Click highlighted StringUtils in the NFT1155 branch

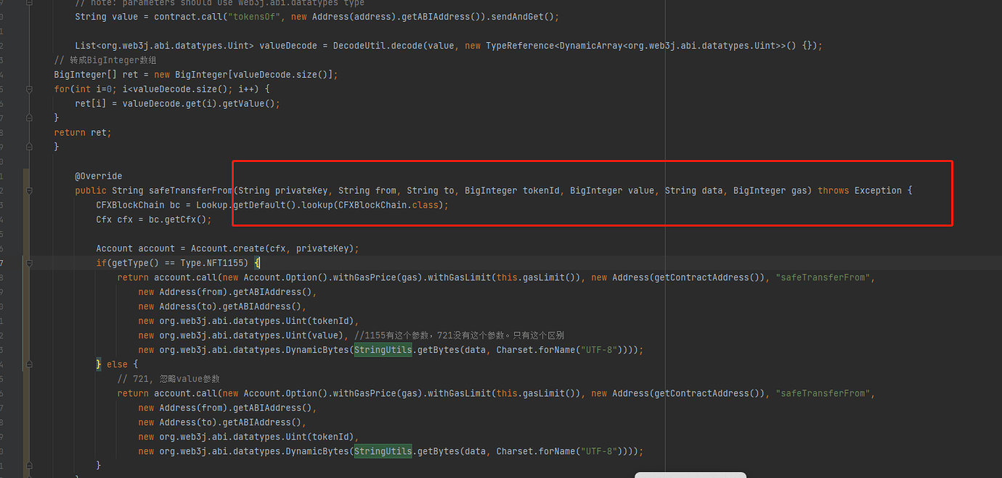[383, 350]
